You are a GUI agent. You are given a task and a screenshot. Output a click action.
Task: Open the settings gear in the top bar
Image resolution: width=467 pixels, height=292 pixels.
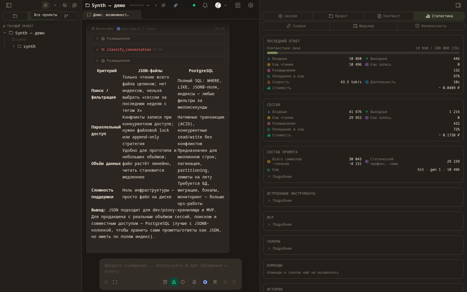(251, 5)
